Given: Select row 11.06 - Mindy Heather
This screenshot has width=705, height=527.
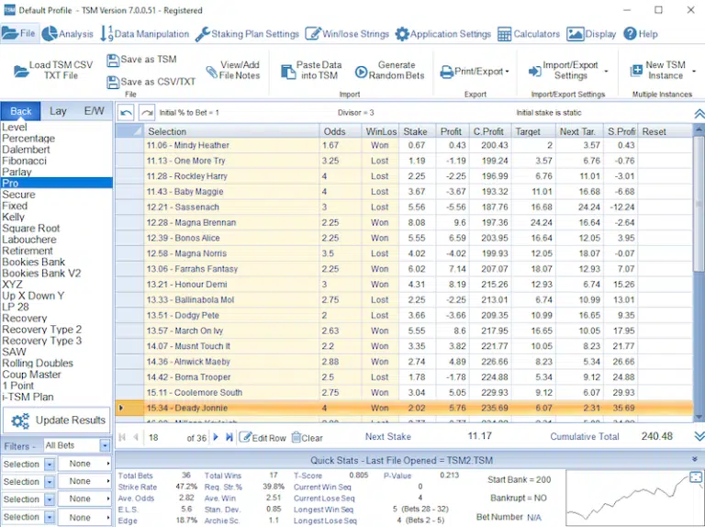Looking at the screenshot, I should (404, 145).
